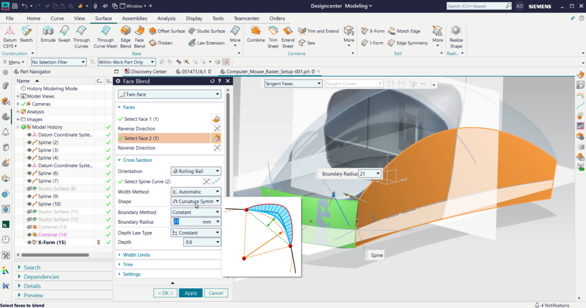586x308 pixels.
Task: Click the Trim Sheet tool
Action: coord(273,37)
